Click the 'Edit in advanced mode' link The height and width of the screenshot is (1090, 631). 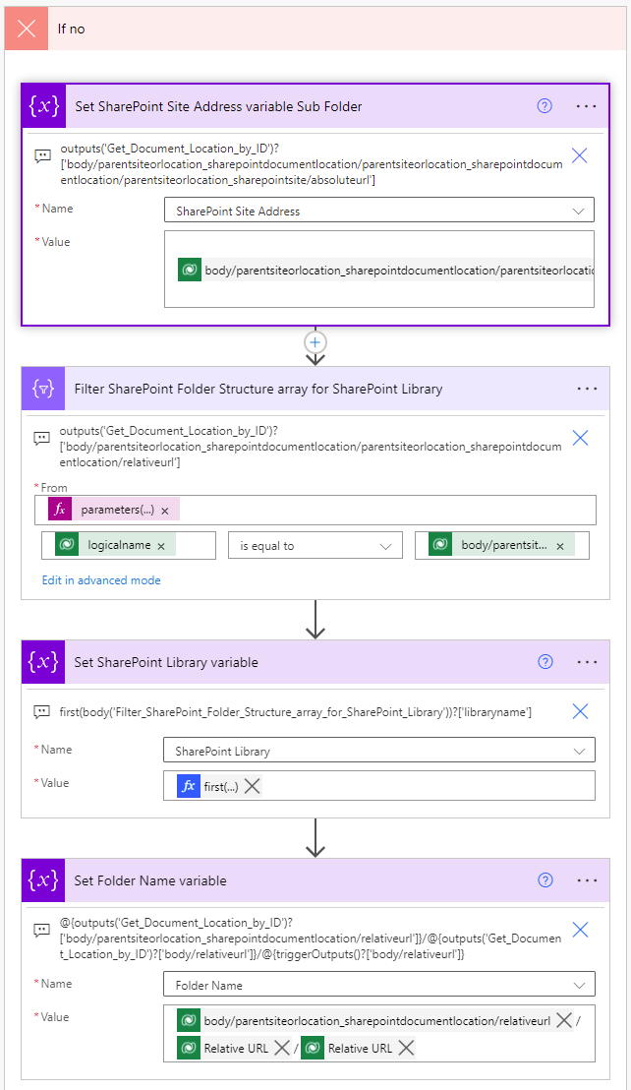point(101,579)
